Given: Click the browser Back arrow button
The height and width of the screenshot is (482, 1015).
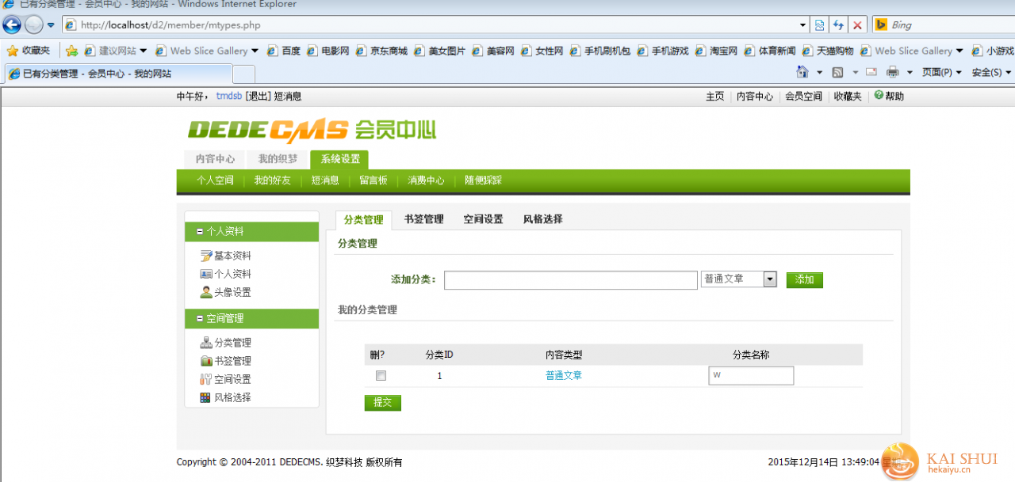Looking at the screenshot, I should (x=12, y=25).
